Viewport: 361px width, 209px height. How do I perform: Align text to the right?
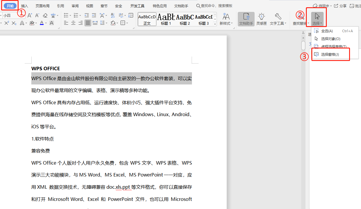pyautogui.click(x=81, y=23)
